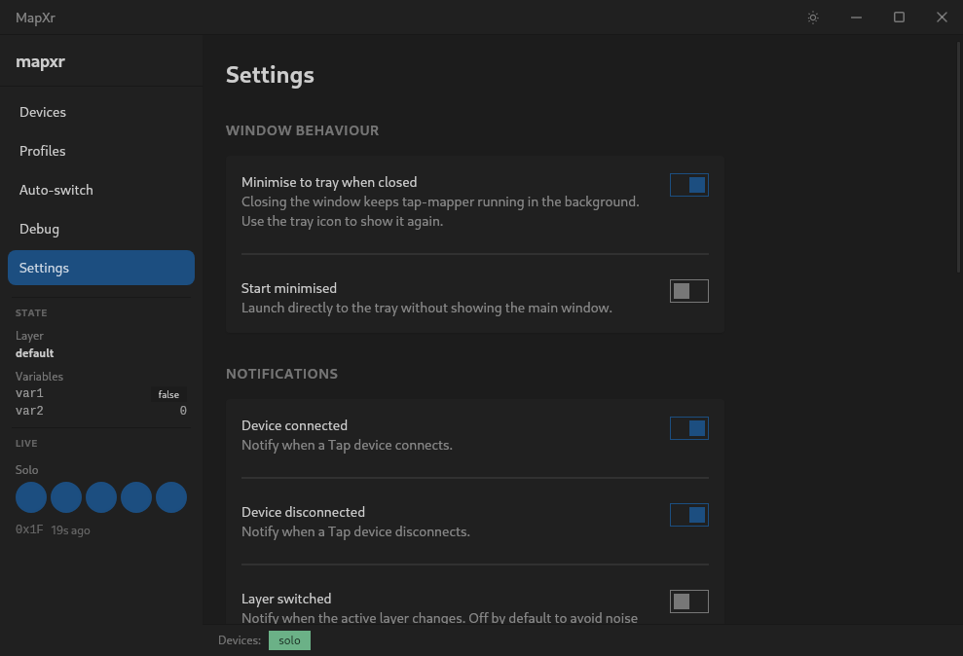Click the fifth Solo finger circle
963x656 pixels.
[171, 497]
